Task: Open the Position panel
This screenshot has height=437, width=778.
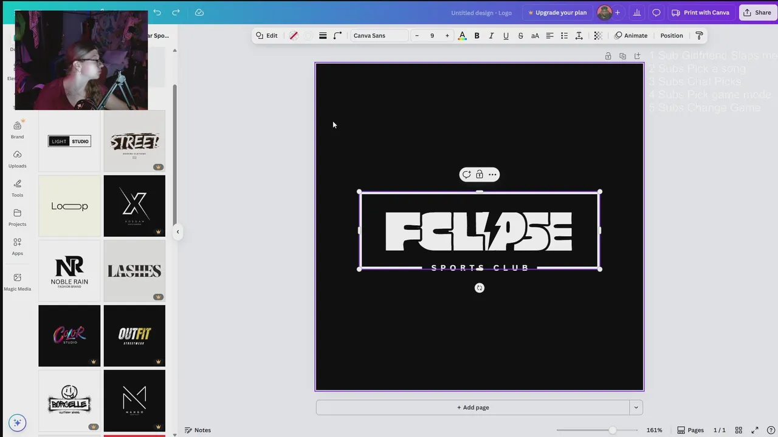Action: (672, 36)
